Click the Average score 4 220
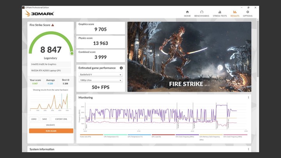Image resolution: width=281 pixels, height=158 pixels. point(50,83)
